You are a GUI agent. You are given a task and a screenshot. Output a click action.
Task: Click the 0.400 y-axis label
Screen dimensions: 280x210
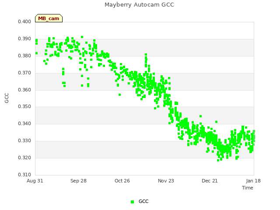point(24,21)
